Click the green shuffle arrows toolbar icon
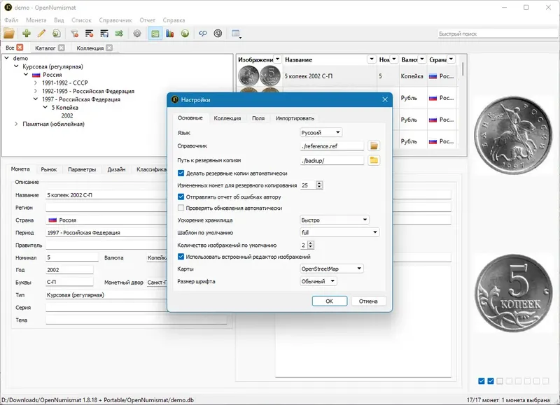The height and width of the screenshot is (405, 560). [x=119, y=34]
